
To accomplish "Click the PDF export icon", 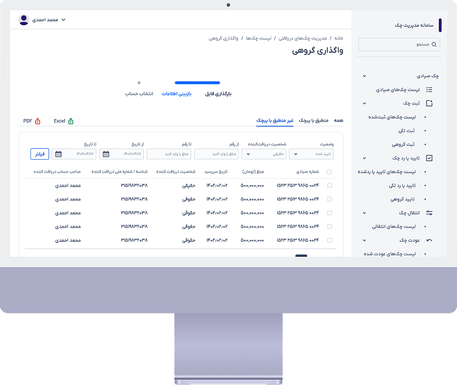I will [x=38, y=121].
